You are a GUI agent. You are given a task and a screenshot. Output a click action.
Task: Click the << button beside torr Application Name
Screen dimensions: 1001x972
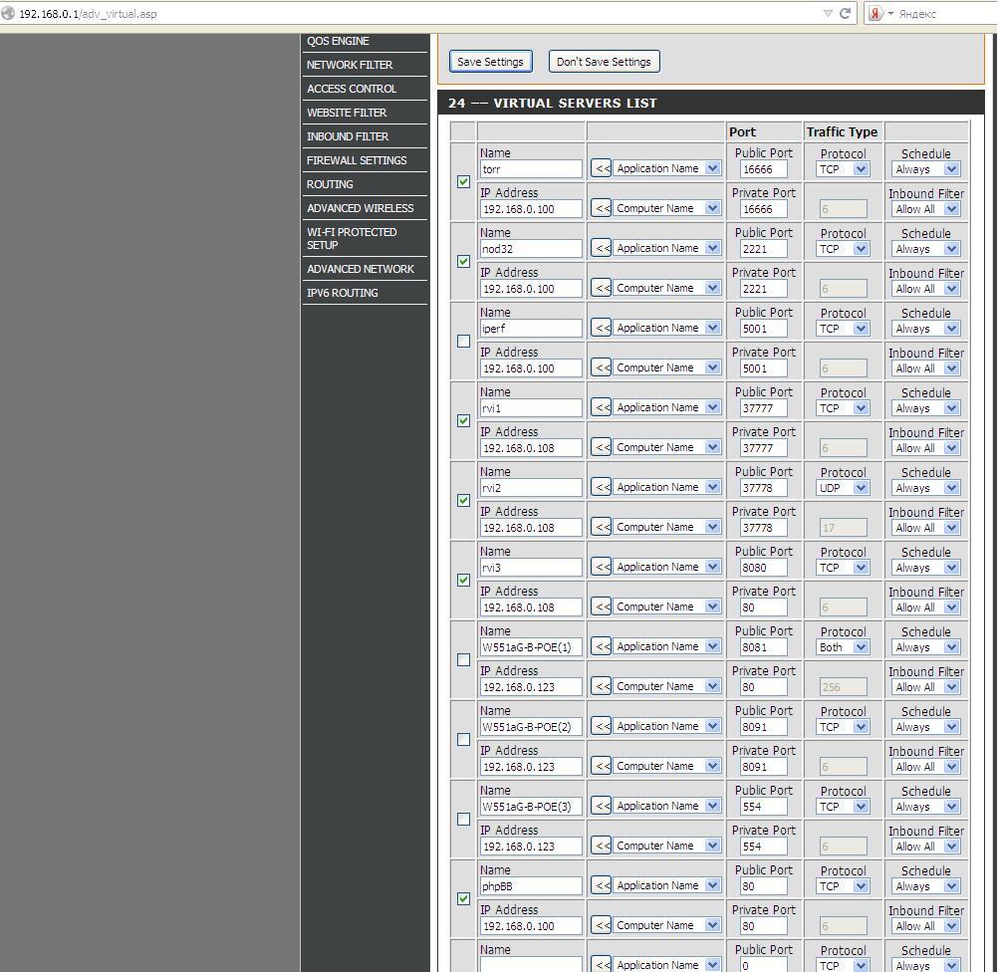[x=602, y=168]
